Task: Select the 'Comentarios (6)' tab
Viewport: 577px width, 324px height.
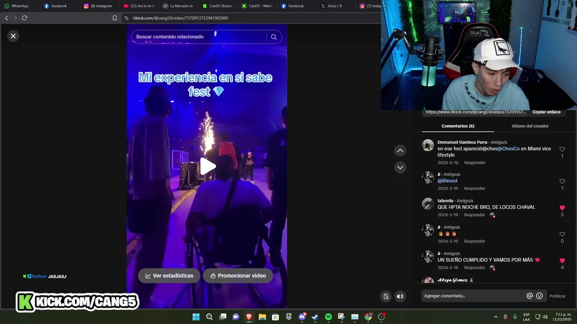Action: [458, 126]
